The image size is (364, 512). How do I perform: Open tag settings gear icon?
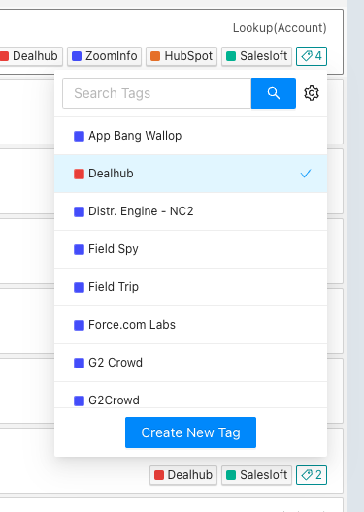coord(312,93)
